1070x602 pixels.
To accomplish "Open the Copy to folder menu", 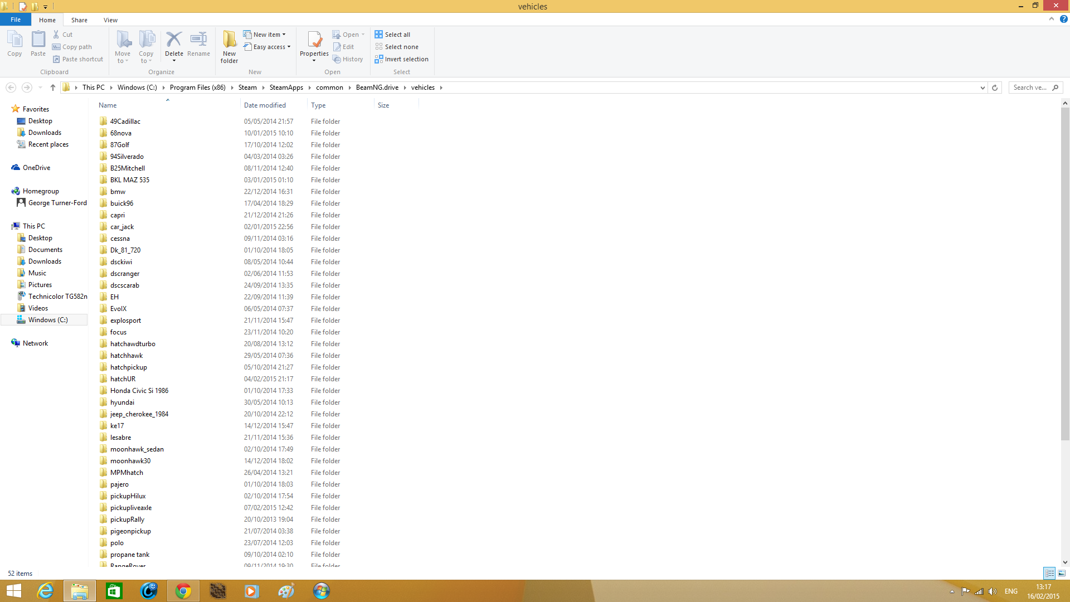I will (146, 47).
